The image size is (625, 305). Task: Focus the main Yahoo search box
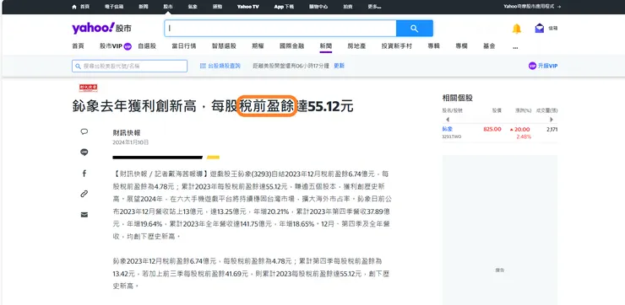[280, 29]
